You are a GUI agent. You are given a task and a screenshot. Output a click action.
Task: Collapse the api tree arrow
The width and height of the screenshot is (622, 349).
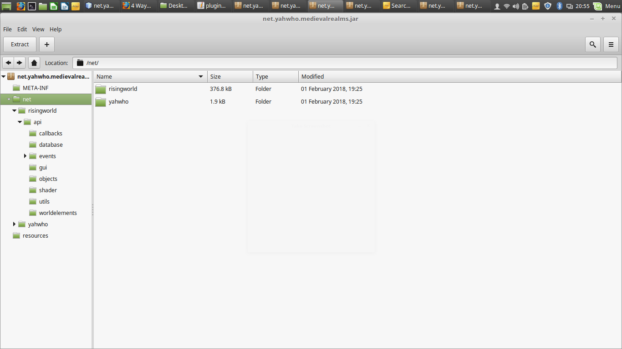pos(20,122)
